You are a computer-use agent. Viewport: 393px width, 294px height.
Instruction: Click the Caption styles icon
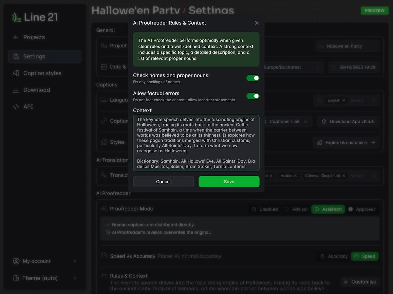point(16,73)
